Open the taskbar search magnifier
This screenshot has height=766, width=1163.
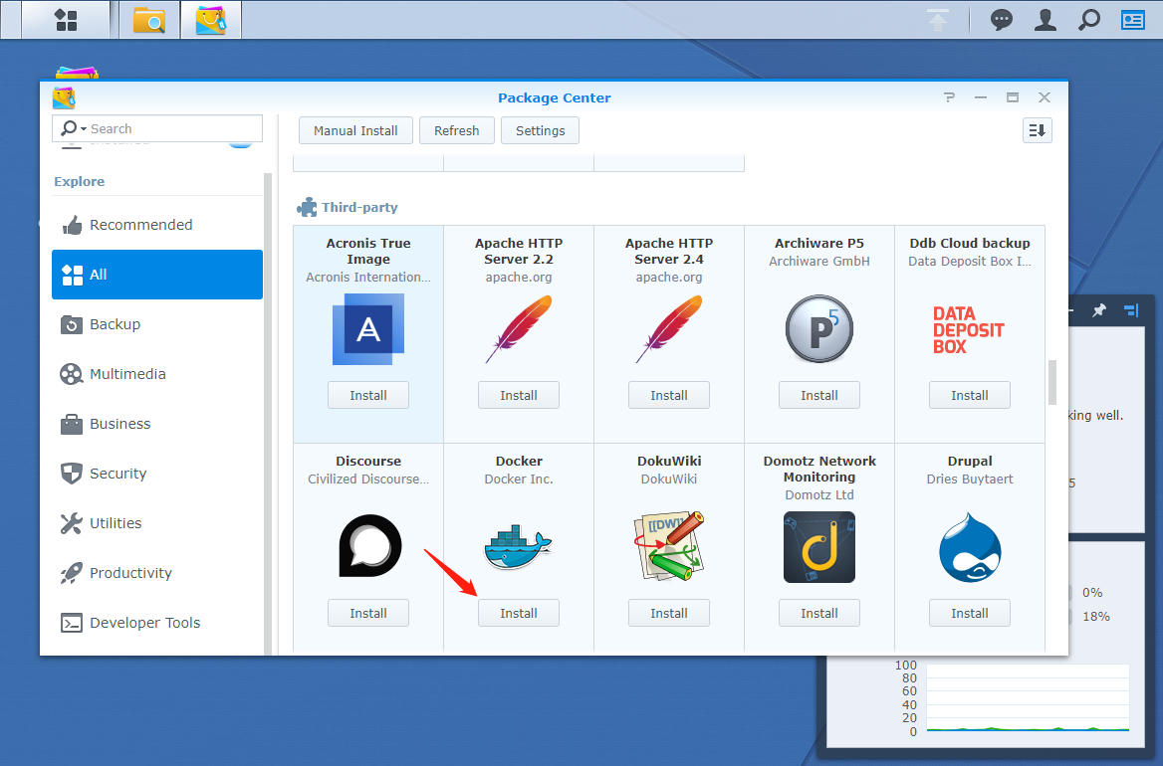pyautogui.click(x=1089, y=20)
